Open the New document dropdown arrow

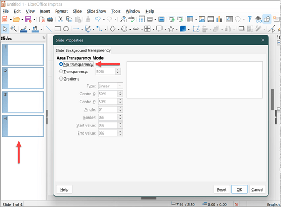pos(10,19)
